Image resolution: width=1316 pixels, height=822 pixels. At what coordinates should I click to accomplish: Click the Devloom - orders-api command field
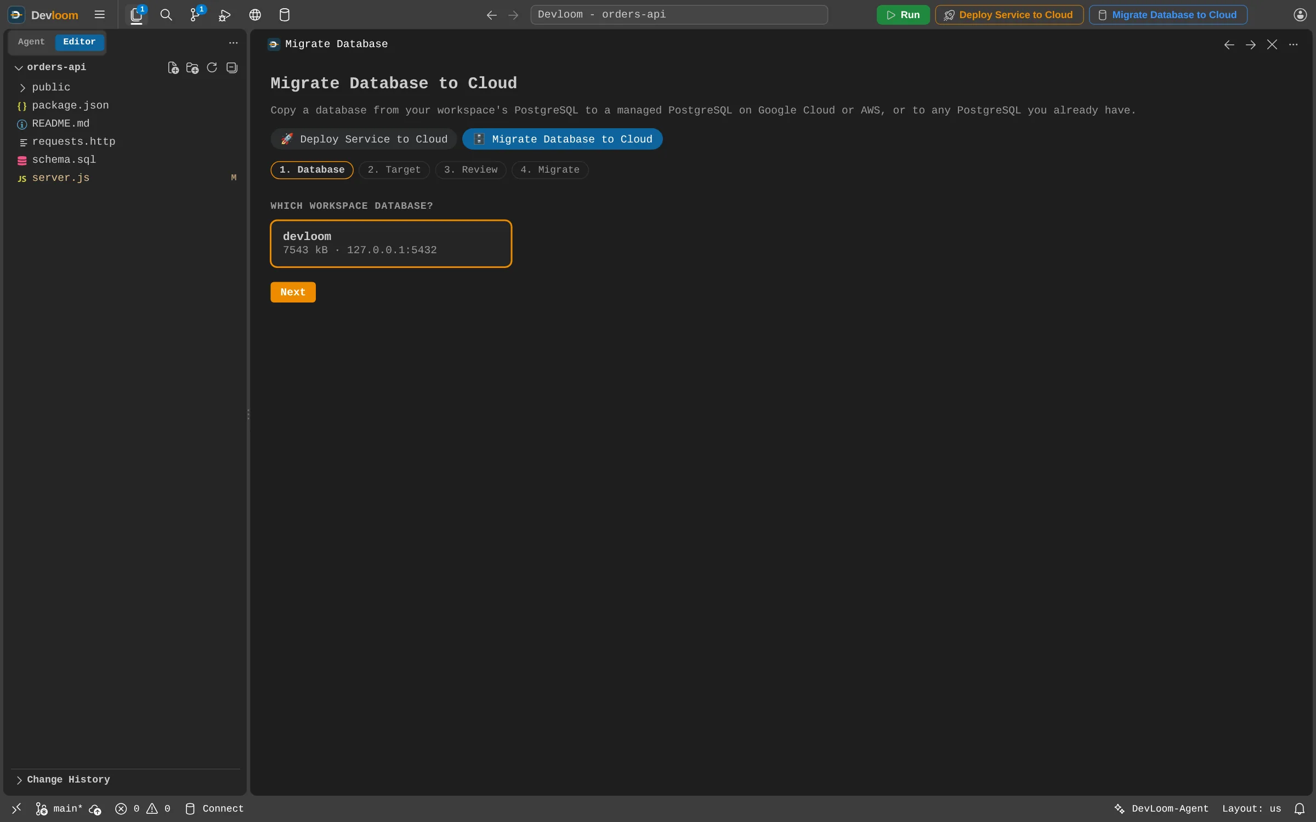click(679, 15)
